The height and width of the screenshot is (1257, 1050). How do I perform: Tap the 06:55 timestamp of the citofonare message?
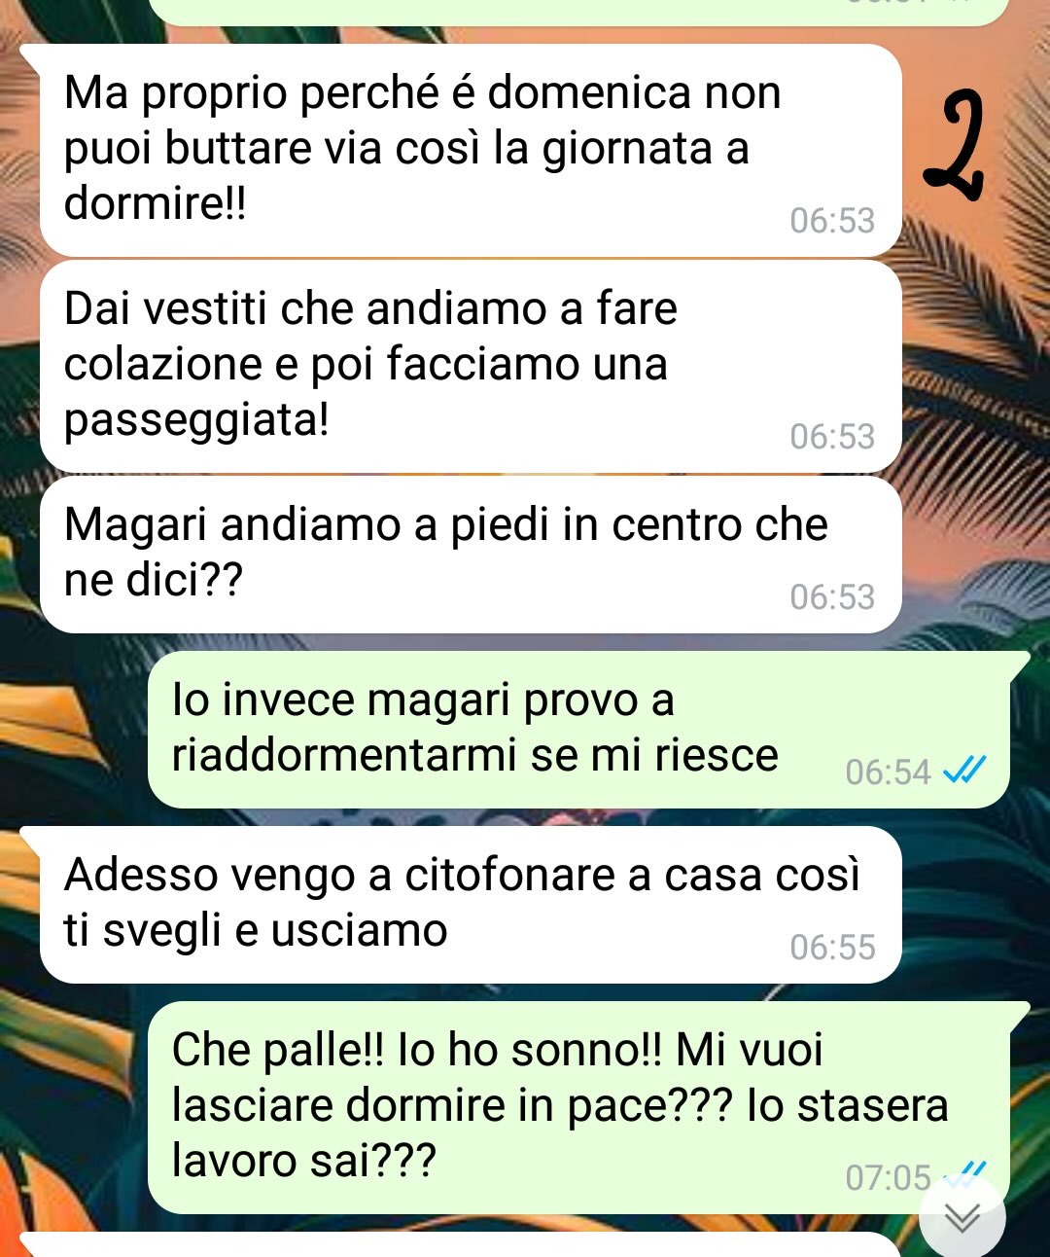point(832,947)
